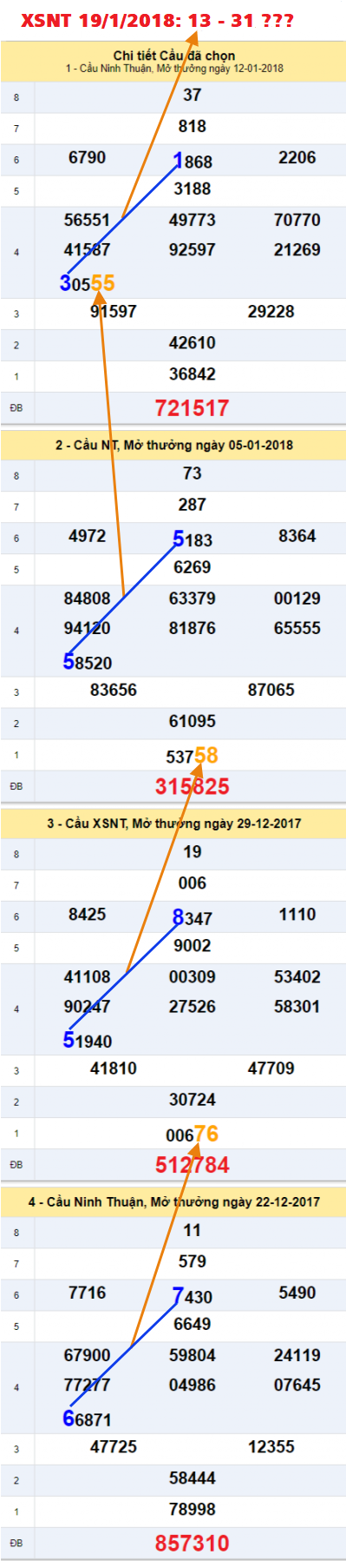The image size is (346, 1561).
Task: Click the number 3188
Action: [x=193, y=189]
